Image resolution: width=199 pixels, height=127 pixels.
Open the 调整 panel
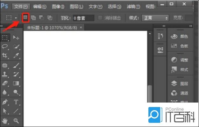coord(179,60)
